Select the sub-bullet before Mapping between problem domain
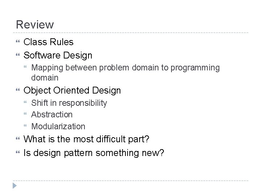 [25, 68]
